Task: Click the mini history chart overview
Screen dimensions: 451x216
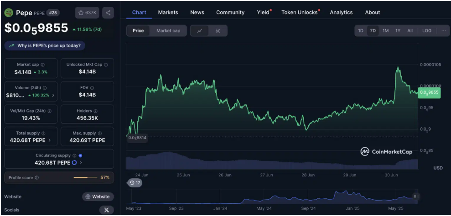Action: [x=273, y=197]
